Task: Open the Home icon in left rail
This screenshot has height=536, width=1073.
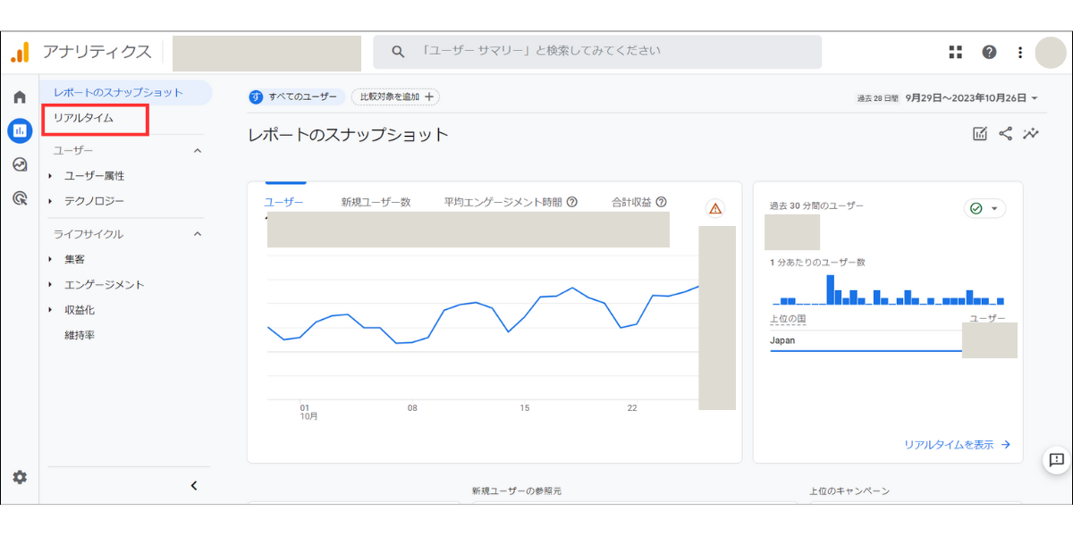Action: point(20,97)
